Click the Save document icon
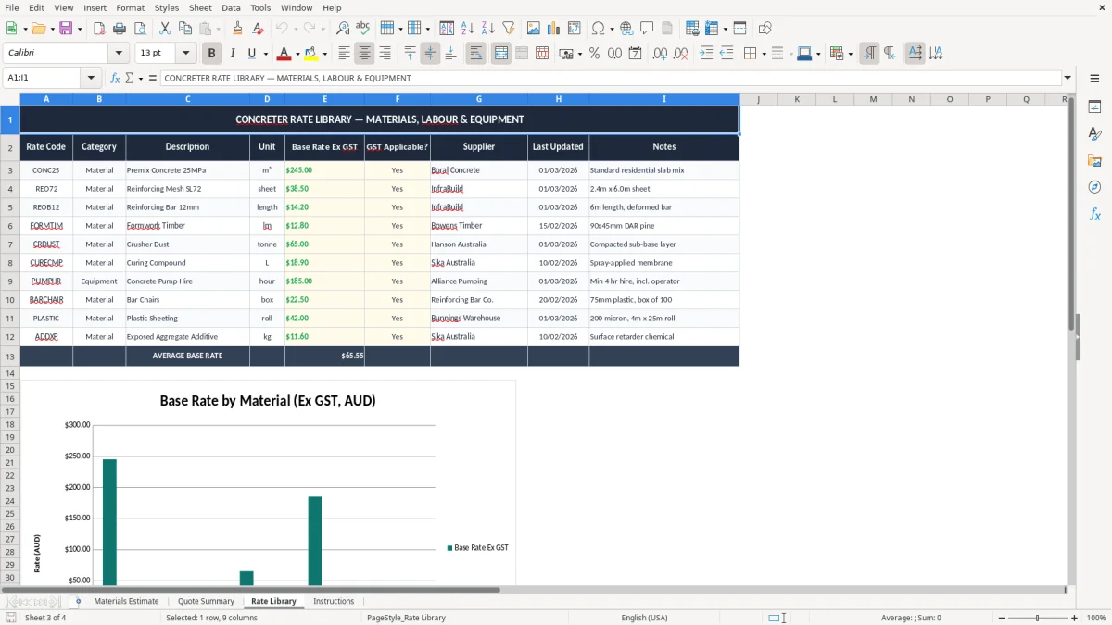 click(66, 29)
